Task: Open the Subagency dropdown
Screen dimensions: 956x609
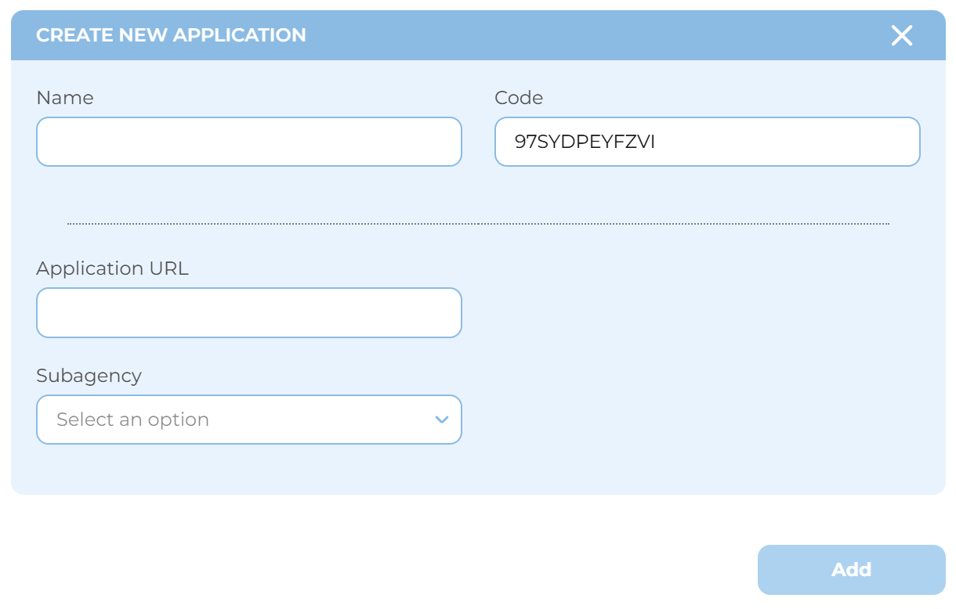Action: pyautogui.click(x=249, y=420)
